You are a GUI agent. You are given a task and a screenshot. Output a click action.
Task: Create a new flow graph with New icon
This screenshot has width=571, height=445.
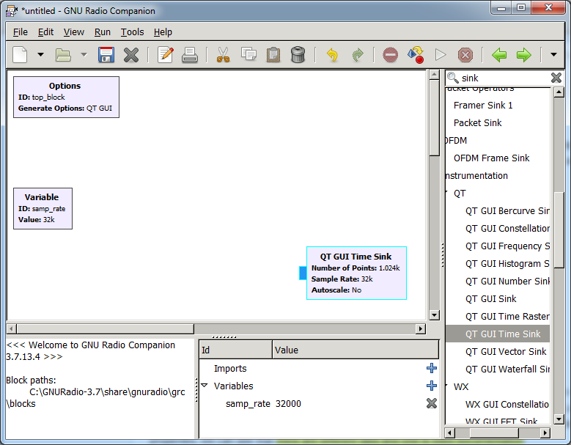(x=20, y=55)
